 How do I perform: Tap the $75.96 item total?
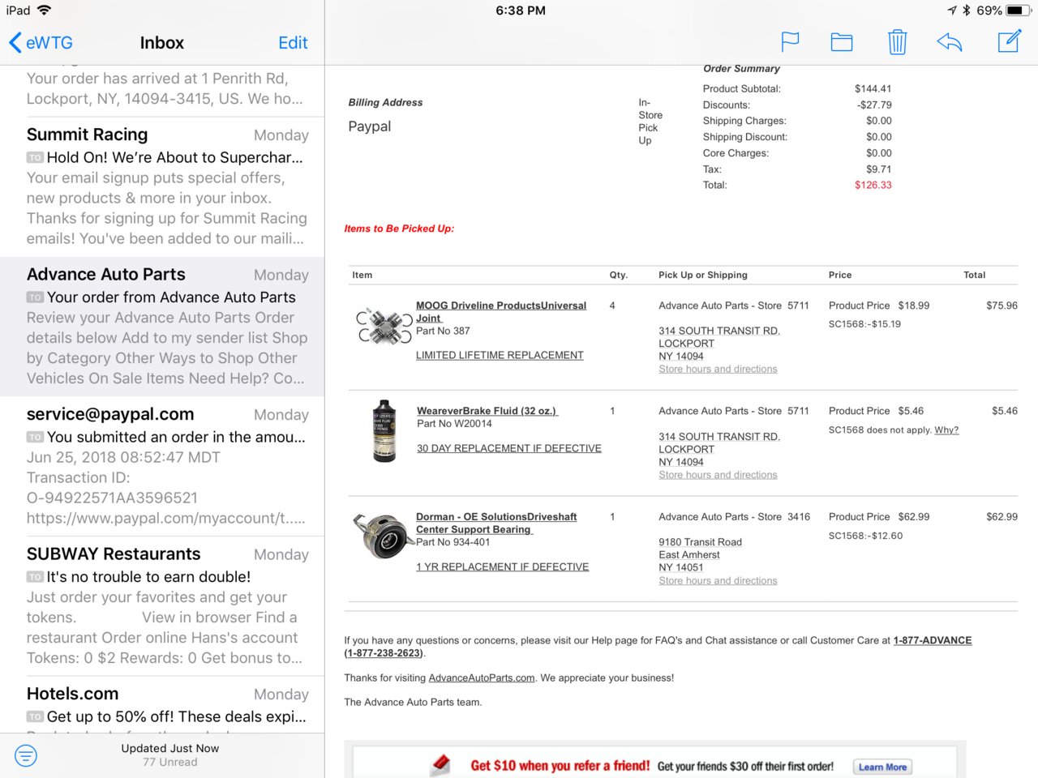[1002, 306]
